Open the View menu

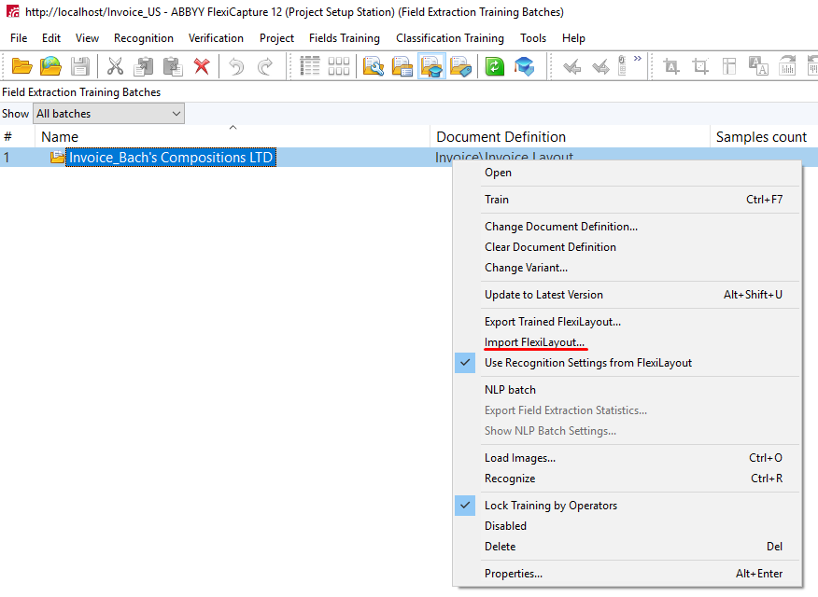tap(87, 38)
